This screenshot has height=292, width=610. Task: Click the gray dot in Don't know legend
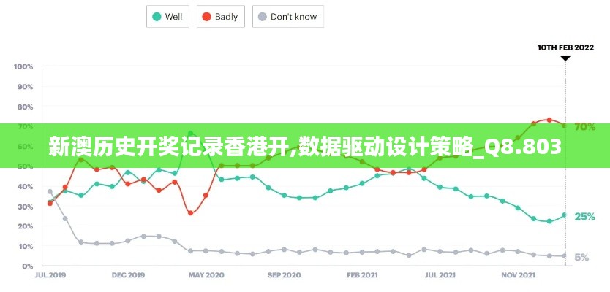tap(260, 17)
